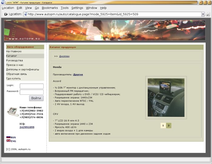
Task: Open the Tools menu
Action: tap(64, 8)
